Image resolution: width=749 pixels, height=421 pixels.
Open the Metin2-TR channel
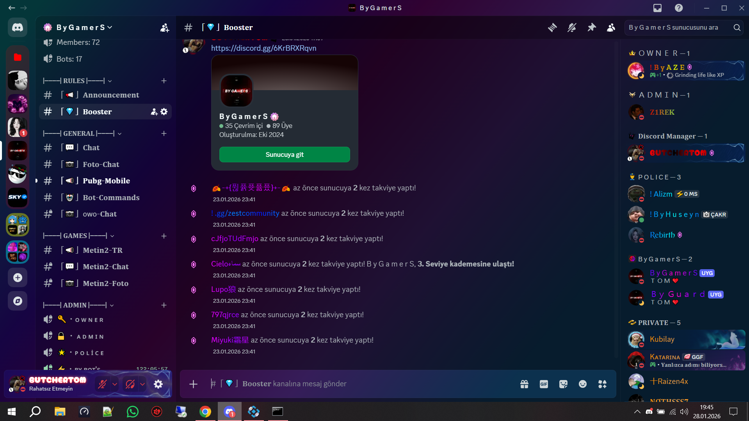click(x=105, y=250)
